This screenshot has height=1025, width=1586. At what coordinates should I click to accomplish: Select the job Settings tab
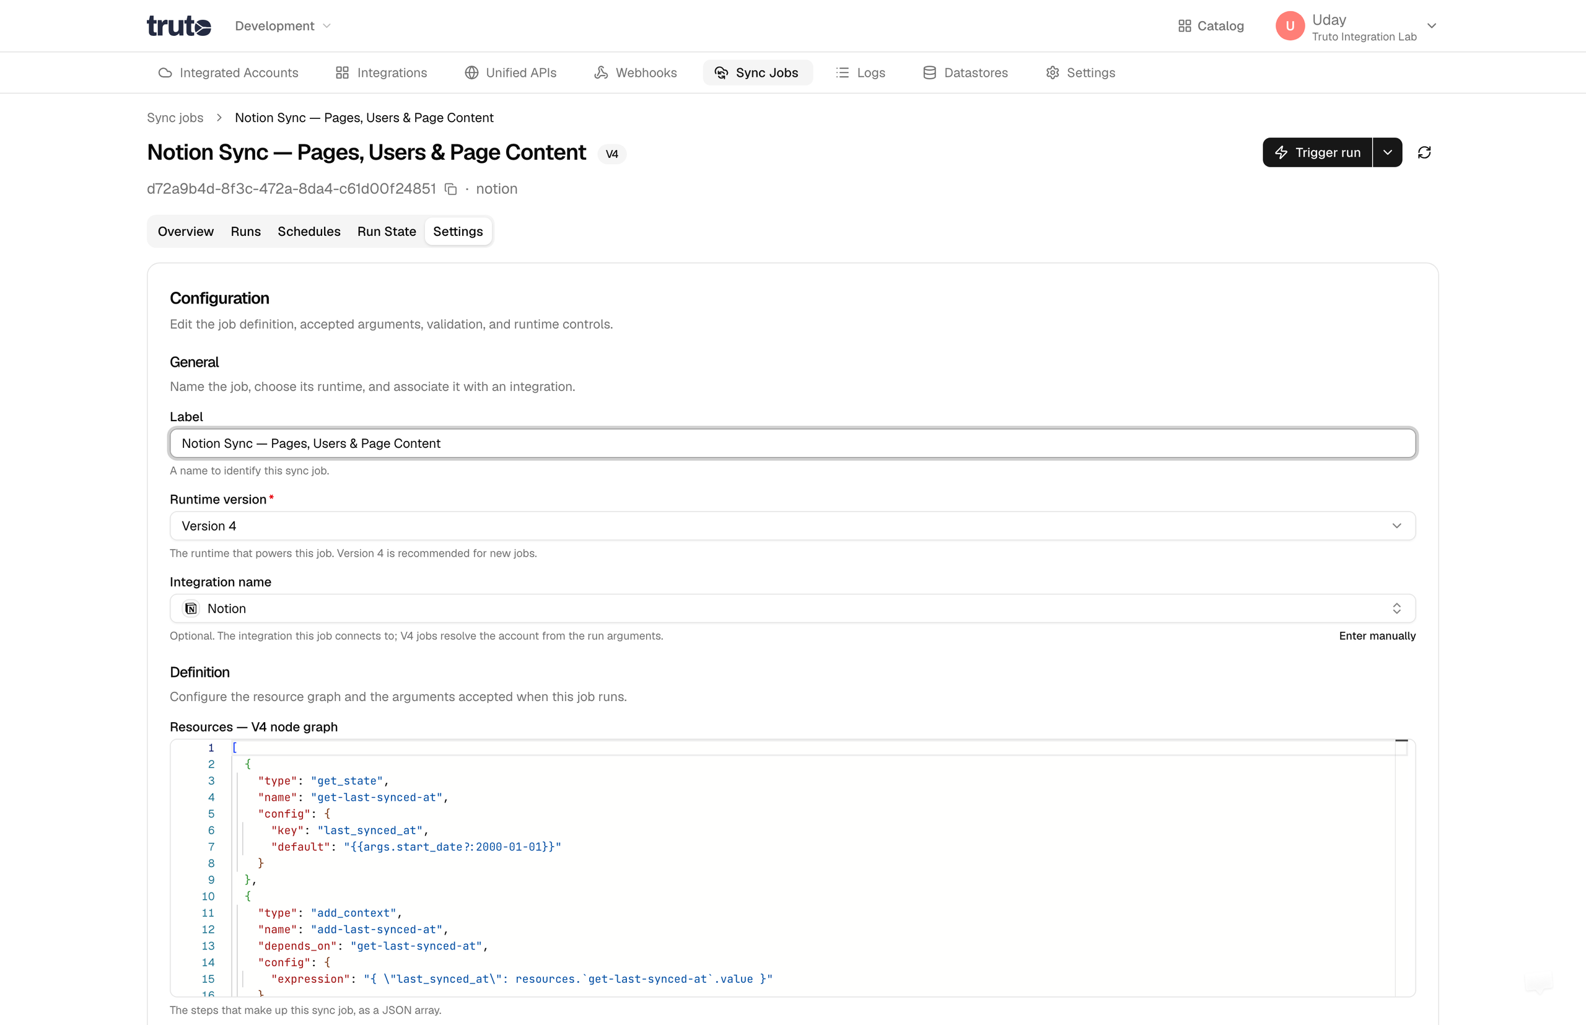click(x=458, y=232)
